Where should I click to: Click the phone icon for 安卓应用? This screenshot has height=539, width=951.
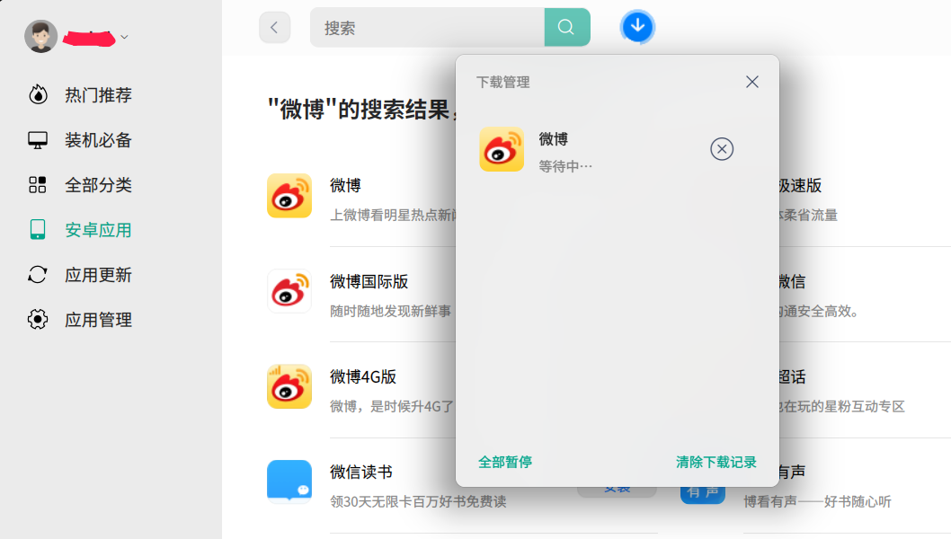(38, 230)
